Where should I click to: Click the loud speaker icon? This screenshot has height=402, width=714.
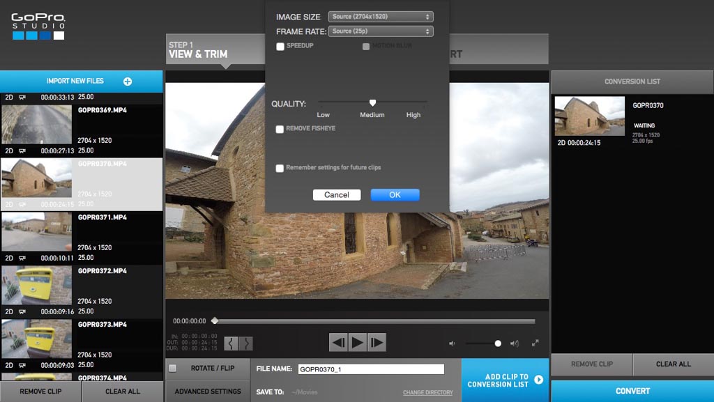(x=515, y=343)
